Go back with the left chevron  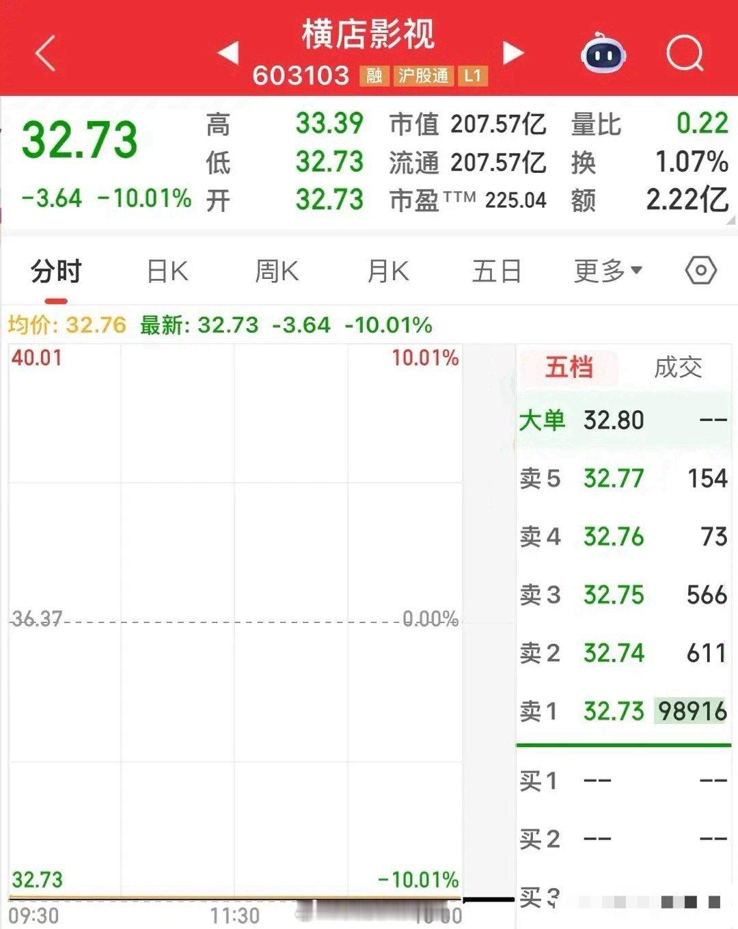45,53
